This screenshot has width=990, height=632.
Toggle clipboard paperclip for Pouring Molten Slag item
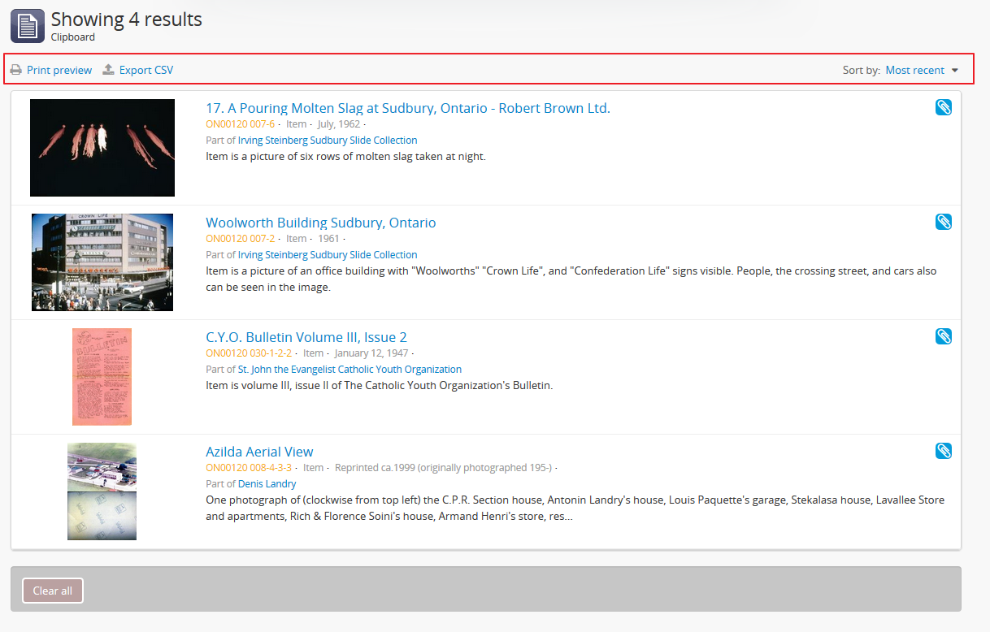point(943,107)
